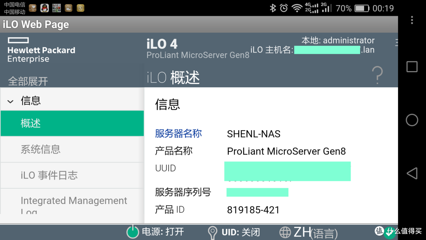Open the iLO help question mark
This screenshot has width=426, height=240.
377,75
